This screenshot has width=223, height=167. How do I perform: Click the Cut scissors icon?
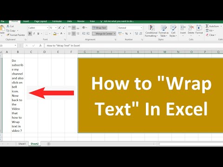8,26
